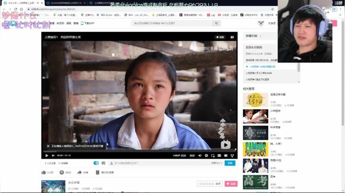Go to browser home icon
Viewport: 345px width, 193px height.
click(x=22, y=9)
